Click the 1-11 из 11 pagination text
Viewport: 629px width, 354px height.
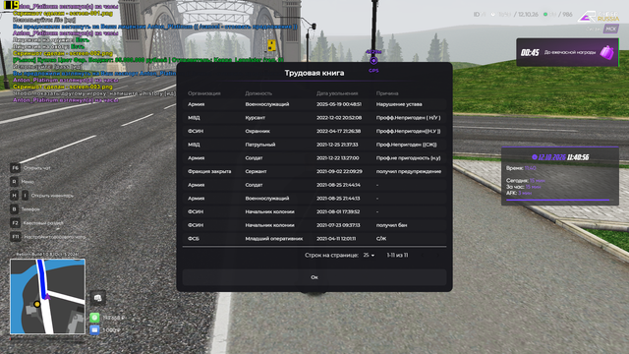pyautogui.click(x=397, y=256)
